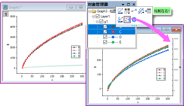Image resolution: width=184 pixels, height=106 pixels.
Task: Collapse the Layer1 tree node
Action: click(93, 16)
